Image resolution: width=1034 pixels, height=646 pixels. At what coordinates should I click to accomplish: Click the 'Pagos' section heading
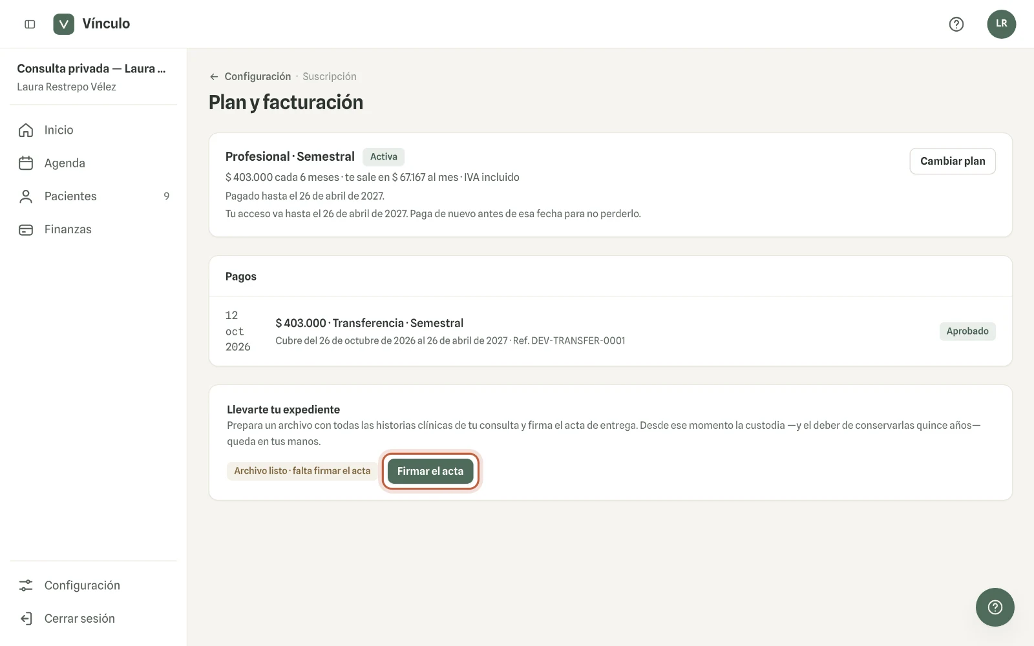pyautogui.click(x=241, y=276)
